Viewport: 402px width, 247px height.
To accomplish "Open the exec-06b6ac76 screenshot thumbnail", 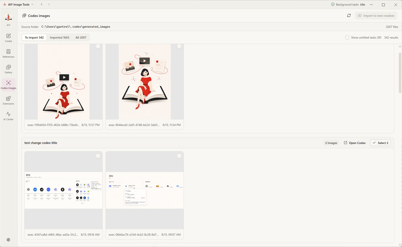I will [145, 190].
